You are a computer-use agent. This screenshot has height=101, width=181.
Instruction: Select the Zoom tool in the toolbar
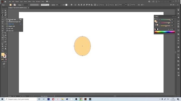[3, 51]
